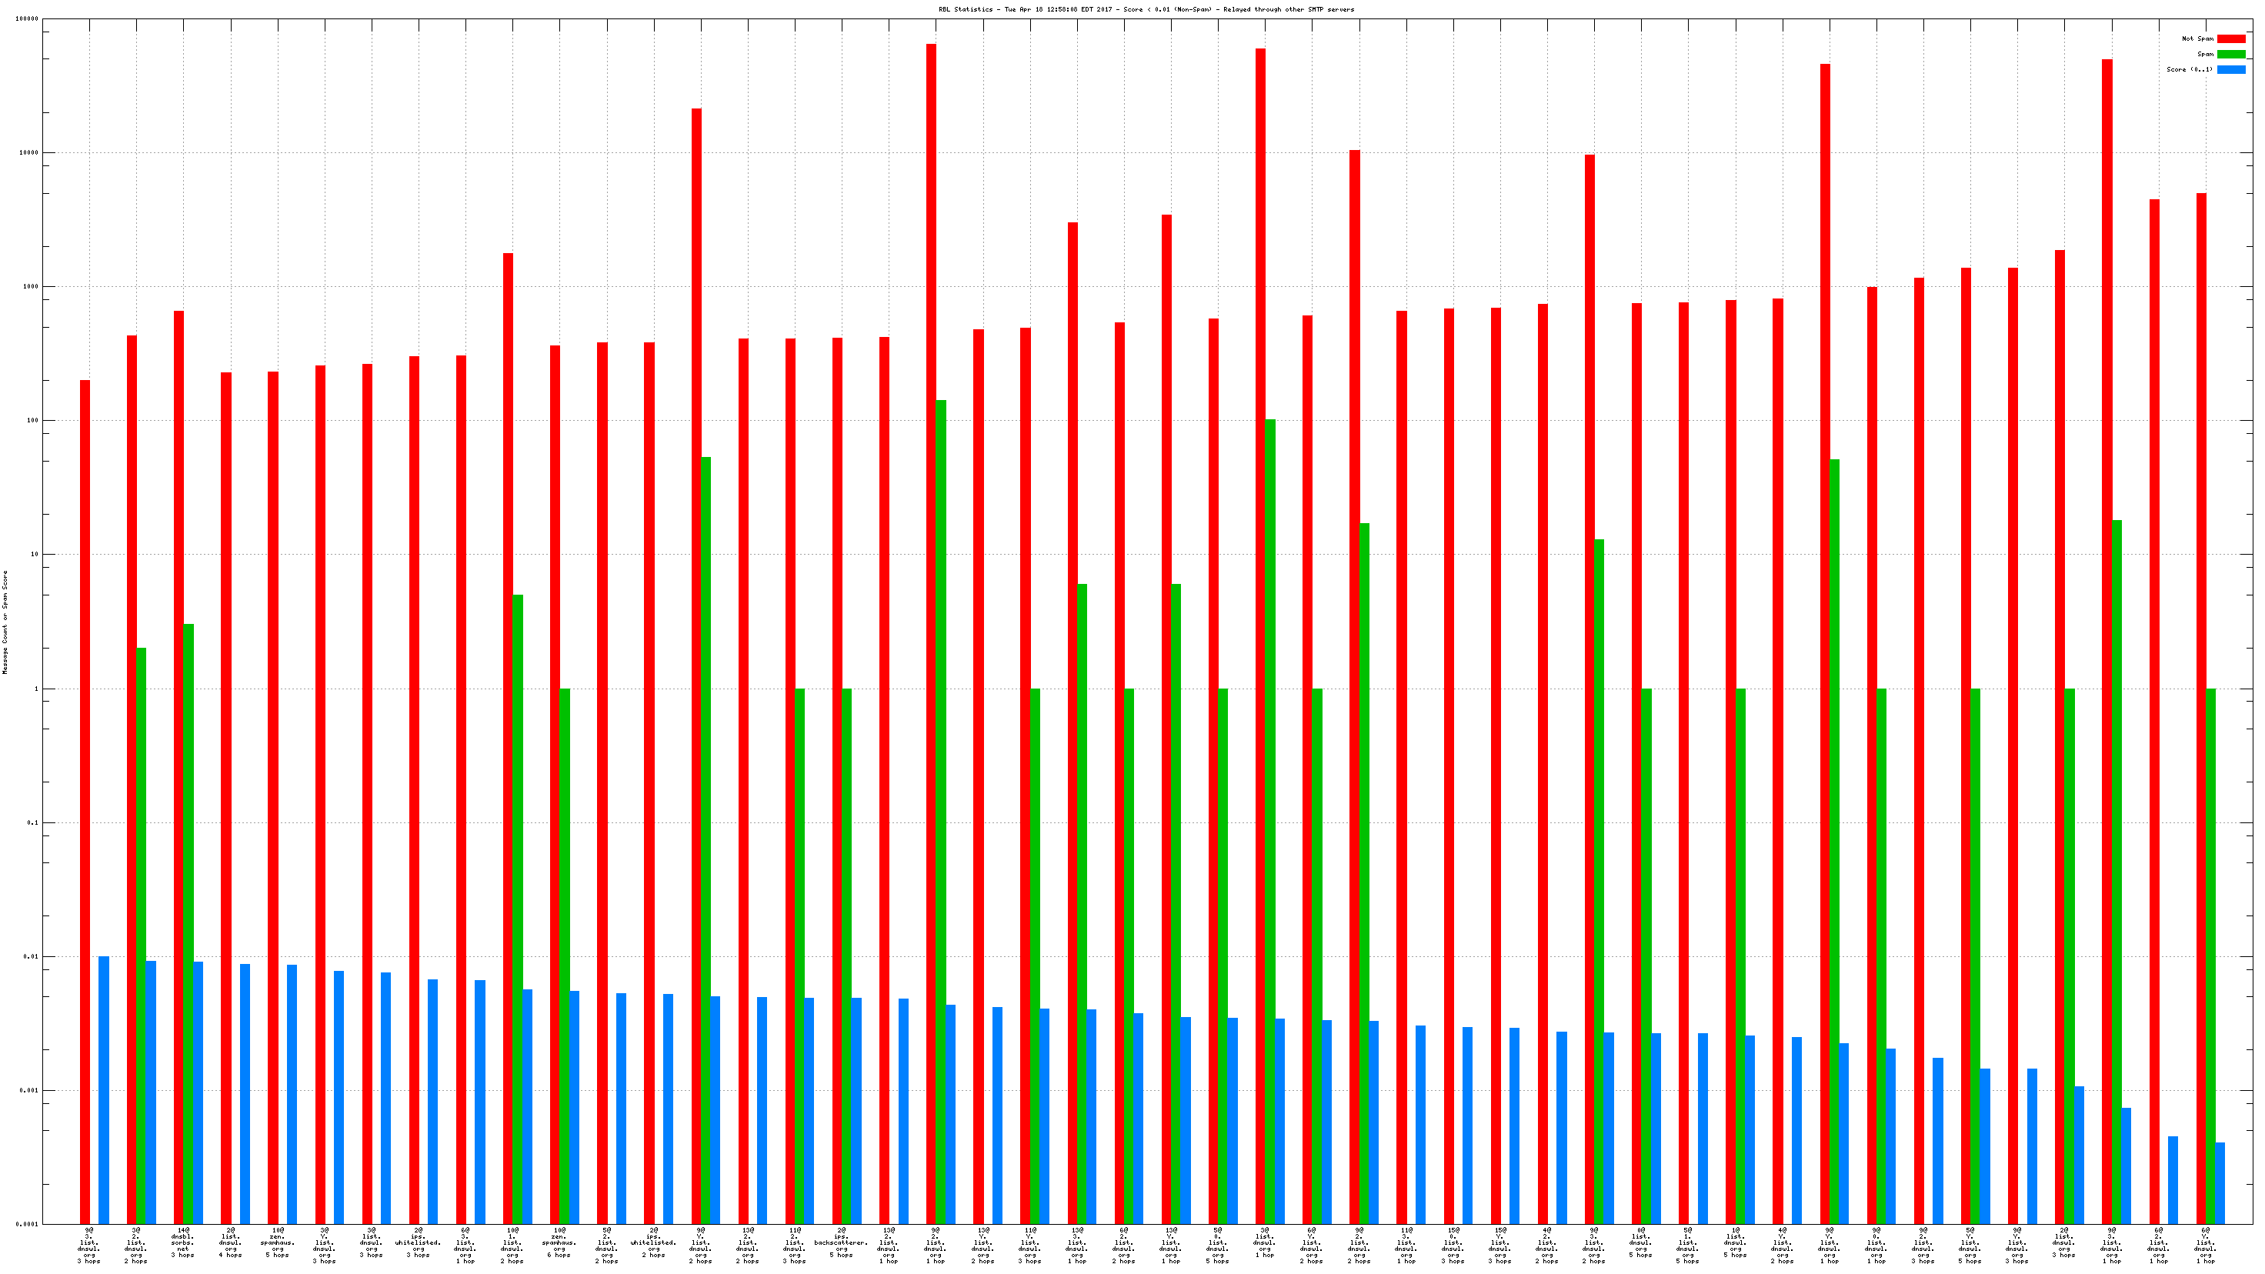This screenshot has height=1274, width=2265.
Task: Click the 100000 y-axis tick label
Action: tap(26, 19)
